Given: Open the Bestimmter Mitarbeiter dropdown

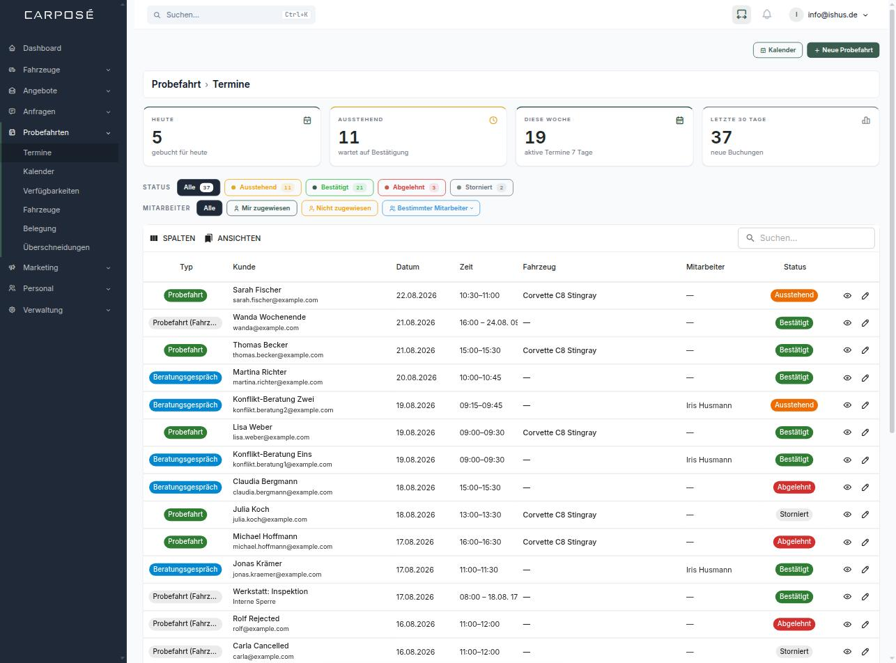Looking at the screenshot, I should (431, 208).
